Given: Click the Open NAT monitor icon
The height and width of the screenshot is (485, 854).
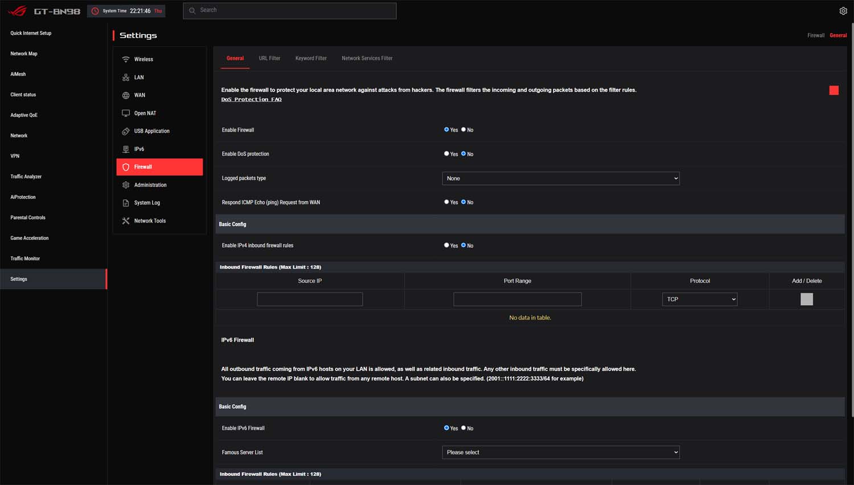Looking at the screenshot, I should pyautogui.click(x=126, y=113).
